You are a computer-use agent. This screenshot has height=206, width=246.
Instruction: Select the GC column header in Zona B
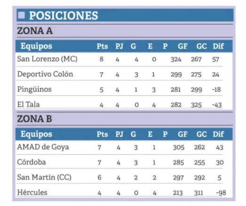pos(201,134)
